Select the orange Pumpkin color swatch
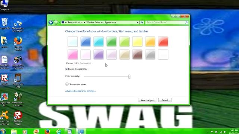The height and width of the screenshot is (134, 239). tap(150, 41)
